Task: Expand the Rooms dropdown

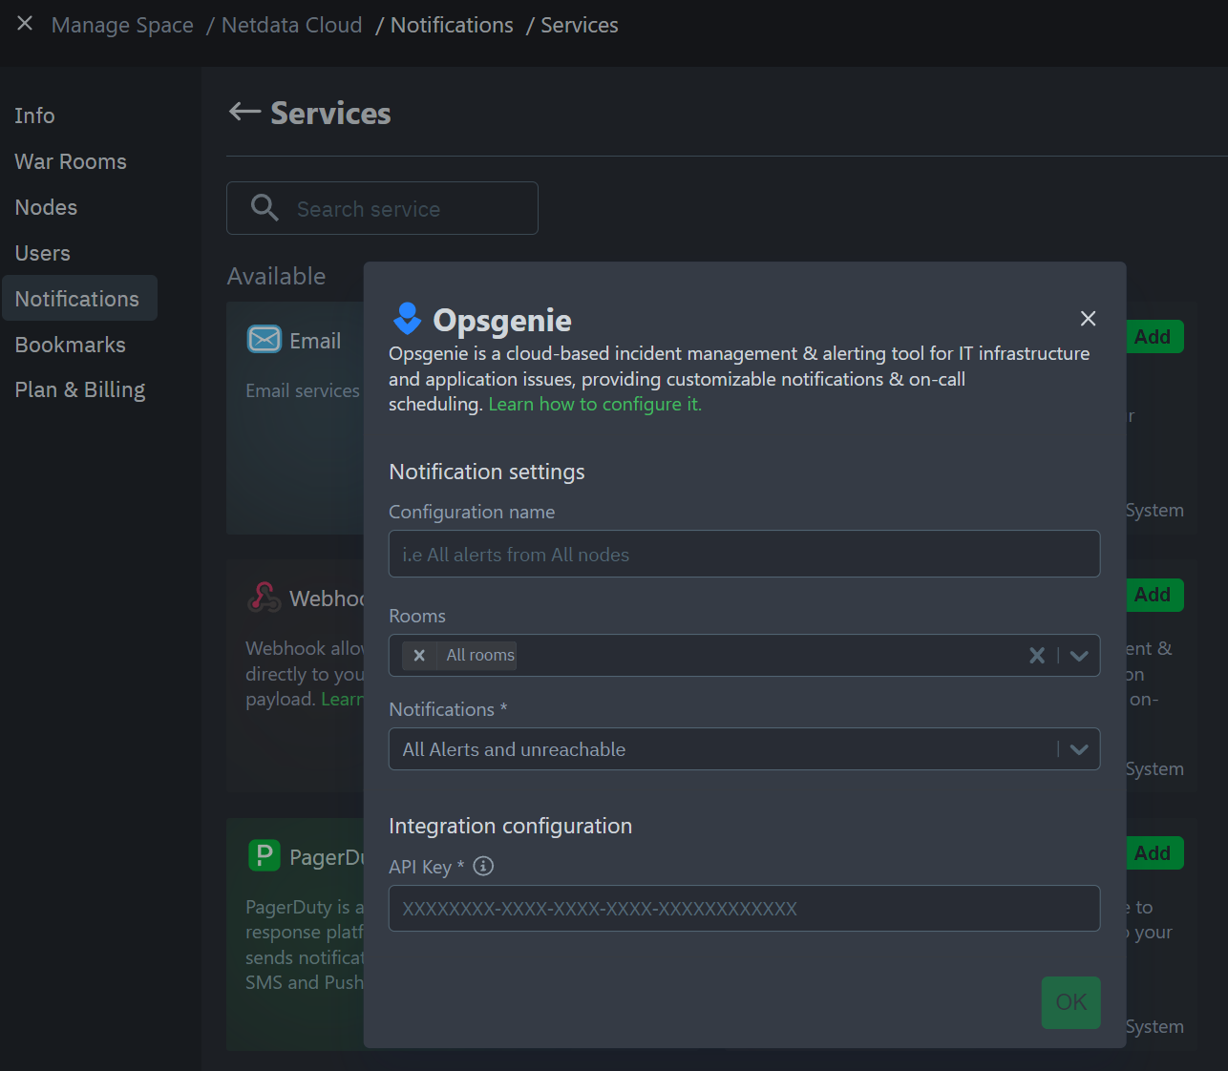Action: [x=1079, y=656]
